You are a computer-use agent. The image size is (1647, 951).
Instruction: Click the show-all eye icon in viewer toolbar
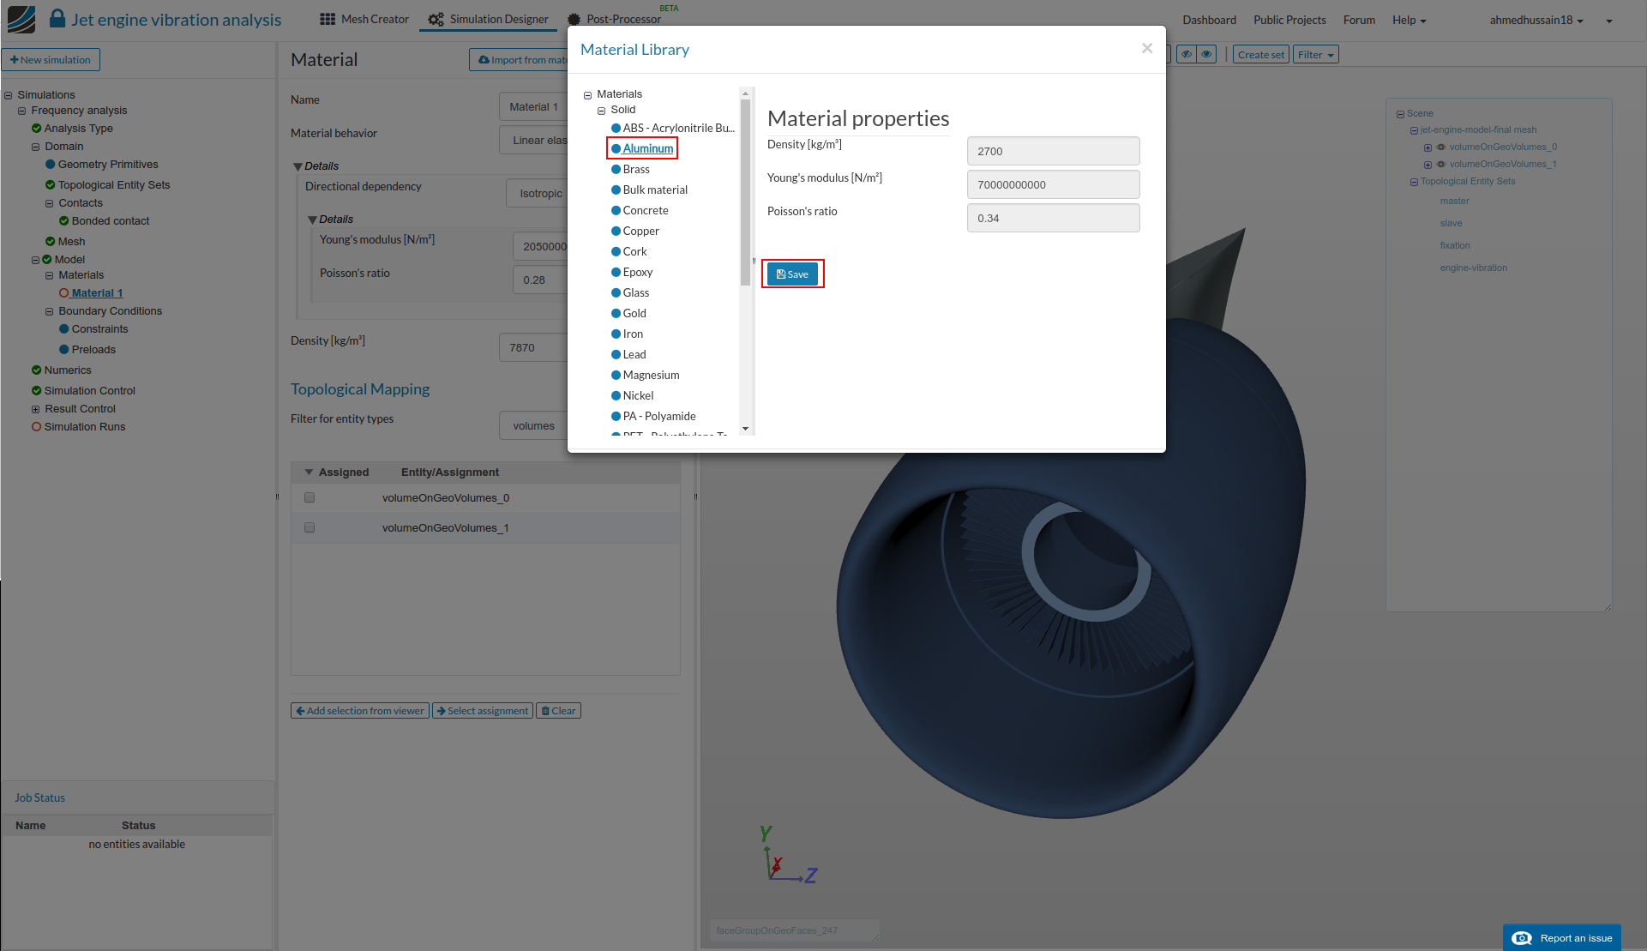click(x=1207, y=54)
